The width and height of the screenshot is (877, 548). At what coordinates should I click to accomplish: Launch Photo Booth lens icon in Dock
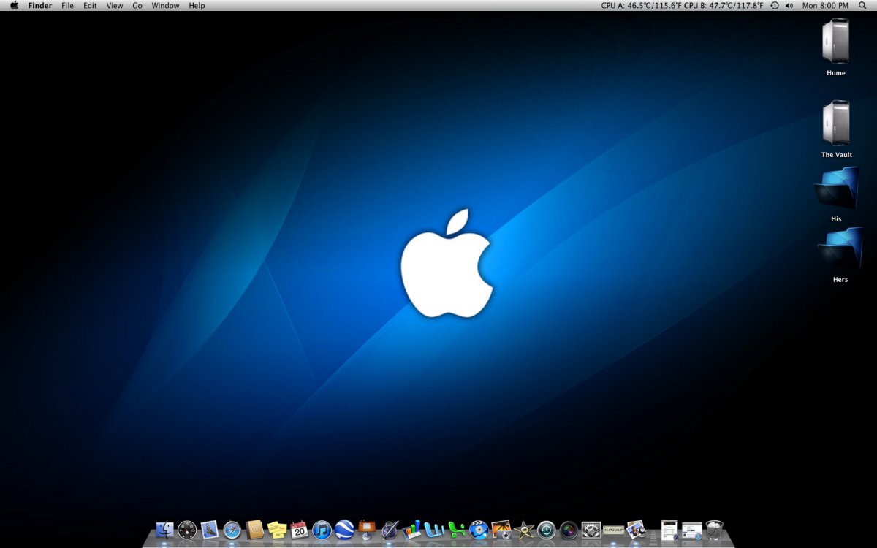[569, 530]
